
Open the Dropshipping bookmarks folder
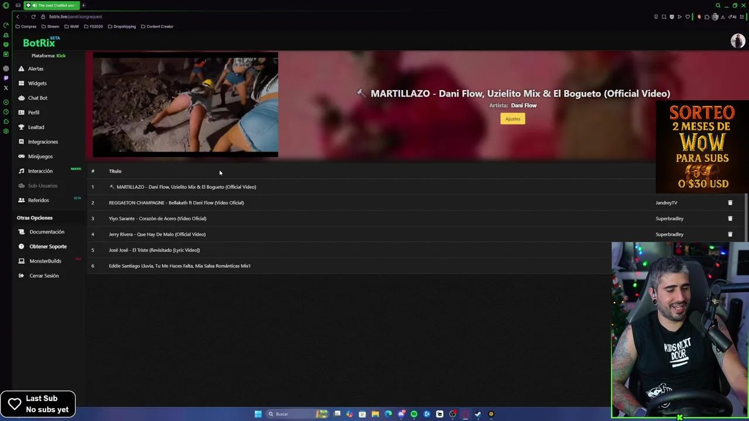point(122,26)
